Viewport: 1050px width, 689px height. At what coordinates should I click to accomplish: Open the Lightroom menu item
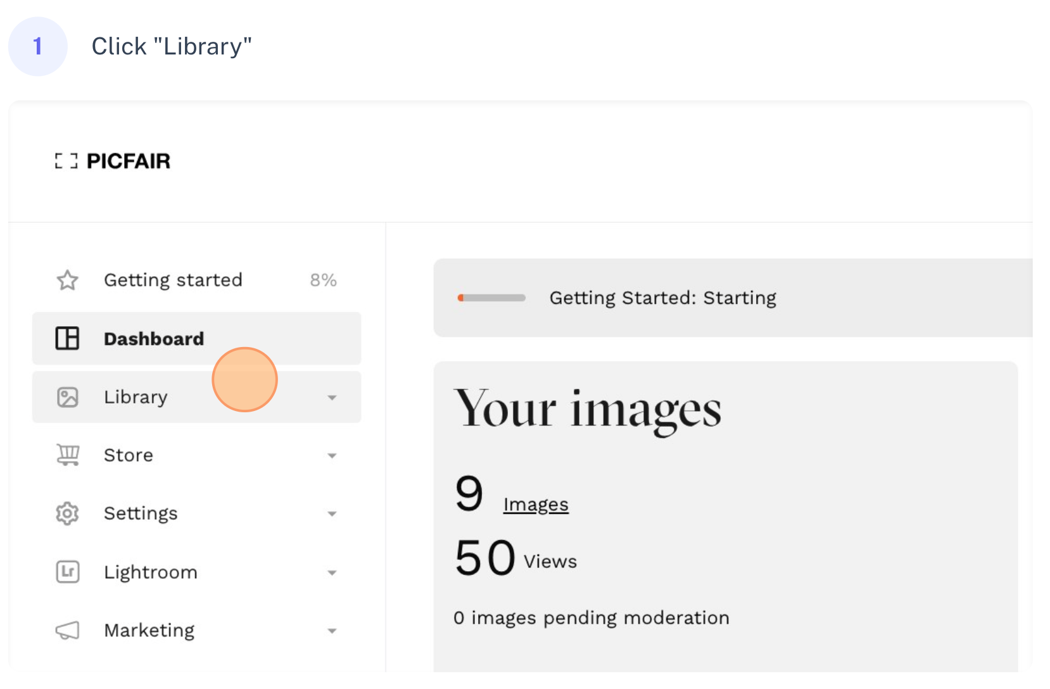196,572
